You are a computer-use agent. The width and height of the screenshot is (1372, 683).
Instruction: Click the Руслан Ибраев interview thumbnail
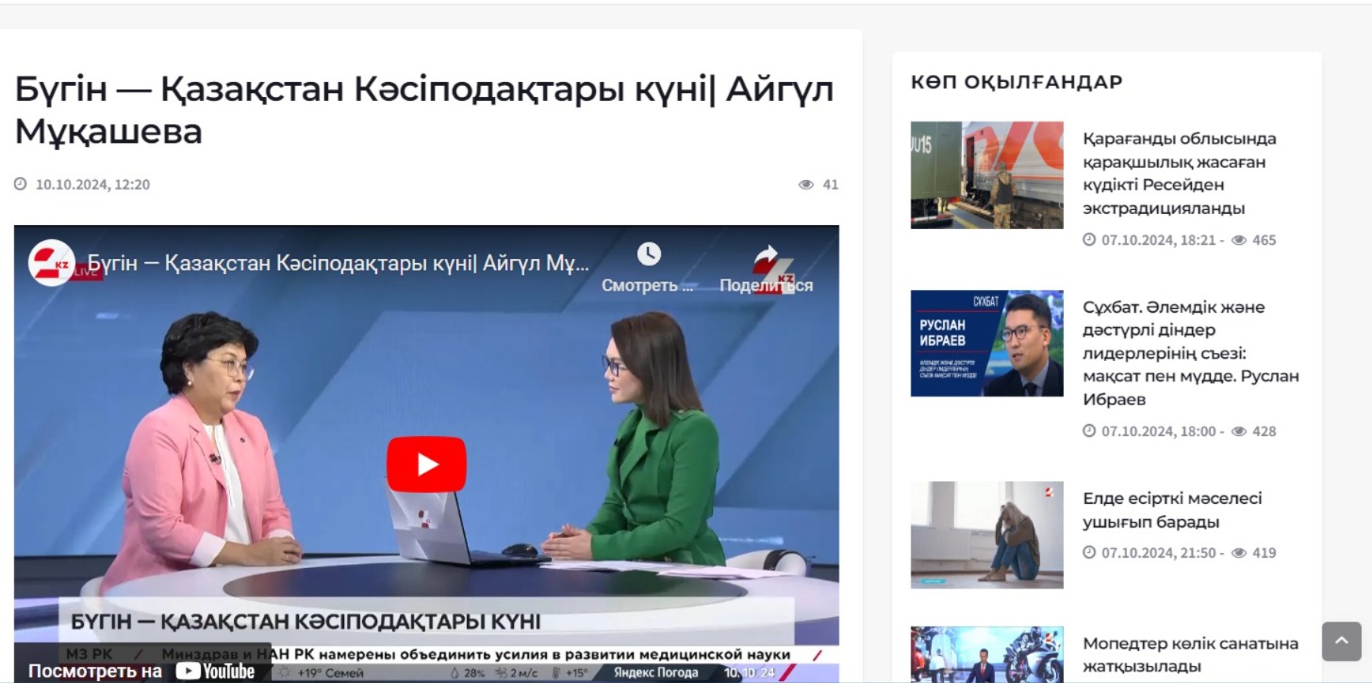986,343
